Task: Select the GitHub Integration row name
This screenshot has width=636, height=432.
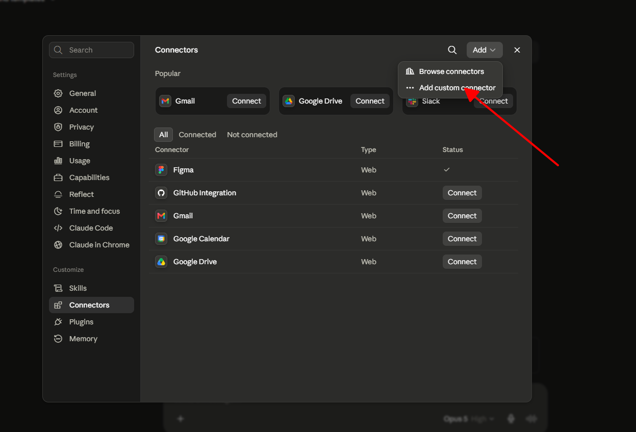Action: pyautogui.click(x=205, y=193)
